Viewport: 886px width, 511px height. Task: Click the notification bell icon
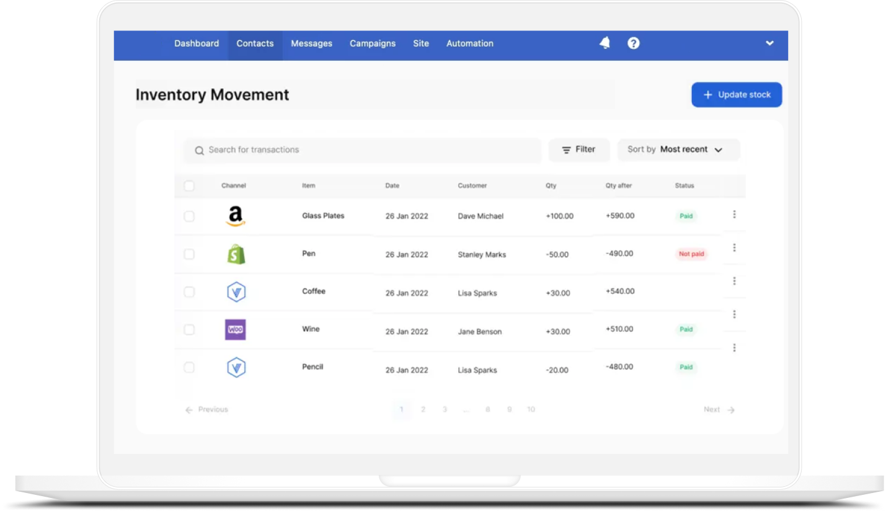tap(605, 43)
